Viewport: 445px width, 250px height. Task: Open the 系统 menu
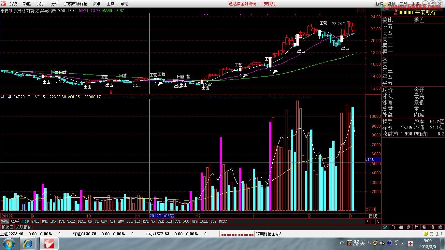click(x=13, y=4)
